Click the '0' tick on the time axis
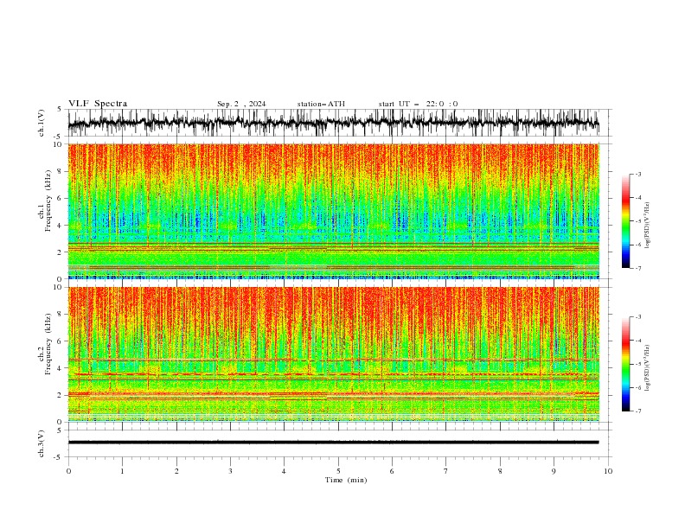This screenshot has width=685, height=529. [x=68, y=471]
